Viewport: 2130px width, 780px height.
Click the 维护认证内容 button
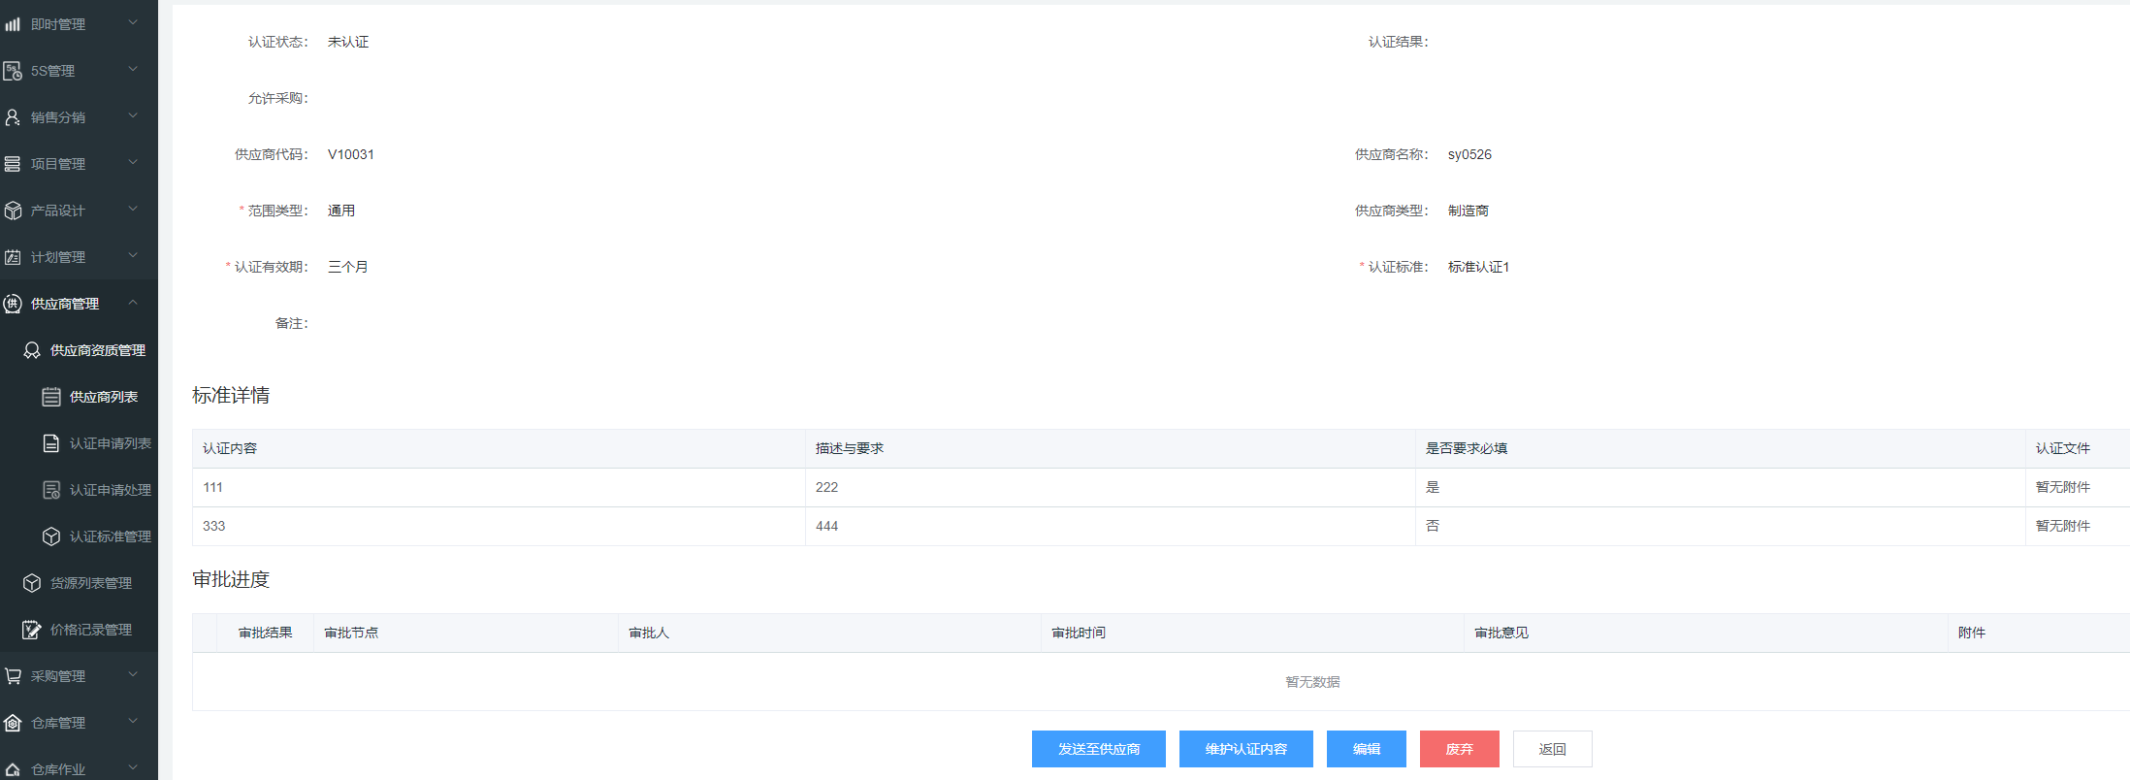[1245, 749]
